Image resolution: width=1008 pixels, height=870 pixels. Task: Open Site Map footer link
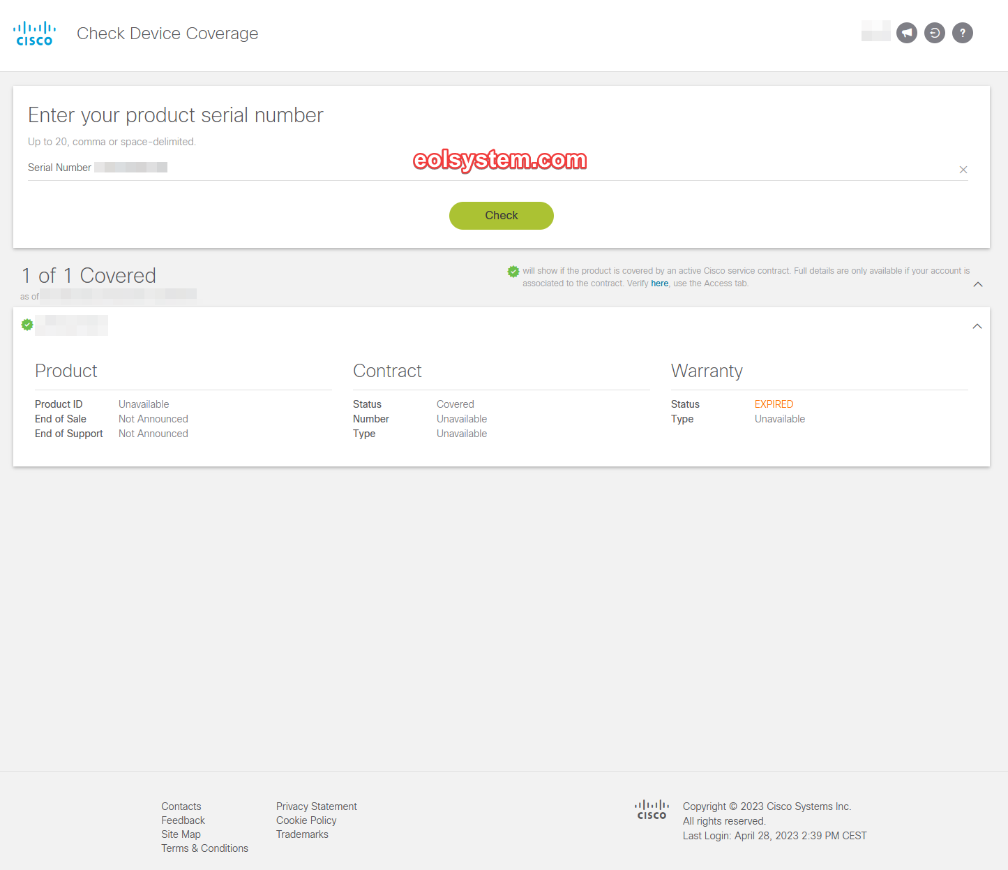click(x=181, y=834)
